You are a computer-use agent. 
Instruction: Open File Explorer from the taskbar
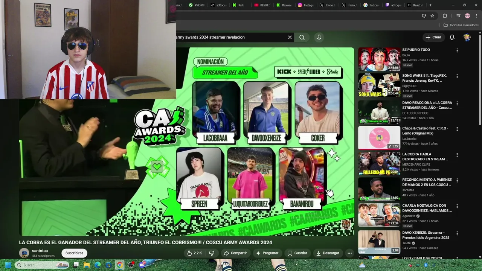(x=87, y=265)
